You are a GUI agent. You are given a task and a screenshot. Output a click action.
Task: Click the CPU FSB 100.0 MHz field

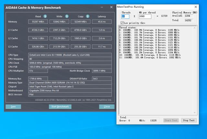coord(70,67)
